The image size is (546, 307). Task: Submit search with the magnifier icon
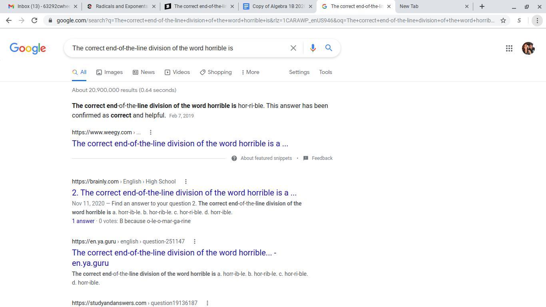tap(329, 48)
